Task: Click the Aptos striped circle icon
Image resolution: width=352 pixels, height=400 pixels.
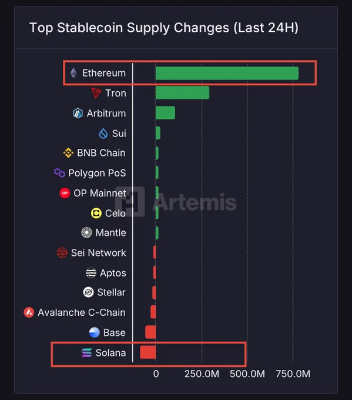Action: pos(91,273)
